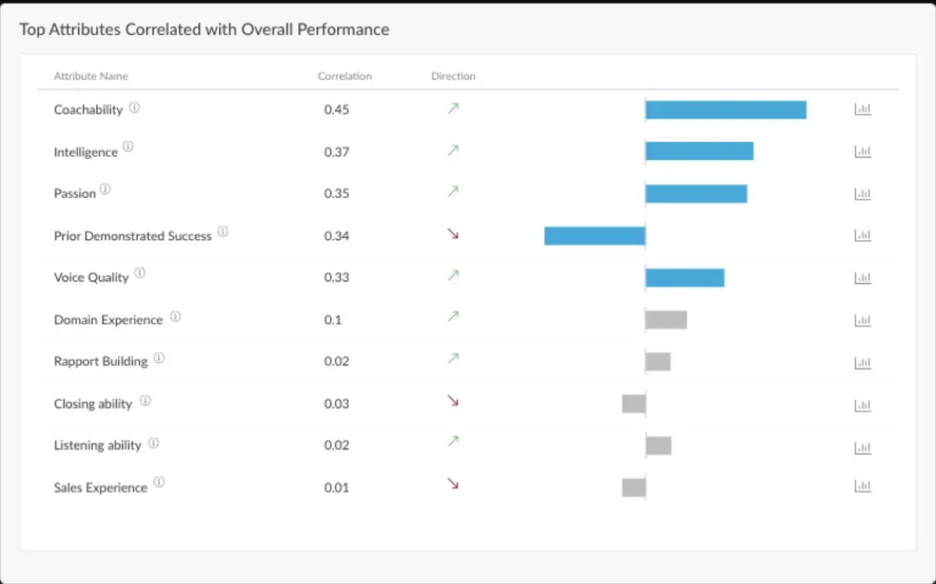This screenshot has height=584, width=936.
Task: Click the Direction column header
Action: (x=453, y=76)
